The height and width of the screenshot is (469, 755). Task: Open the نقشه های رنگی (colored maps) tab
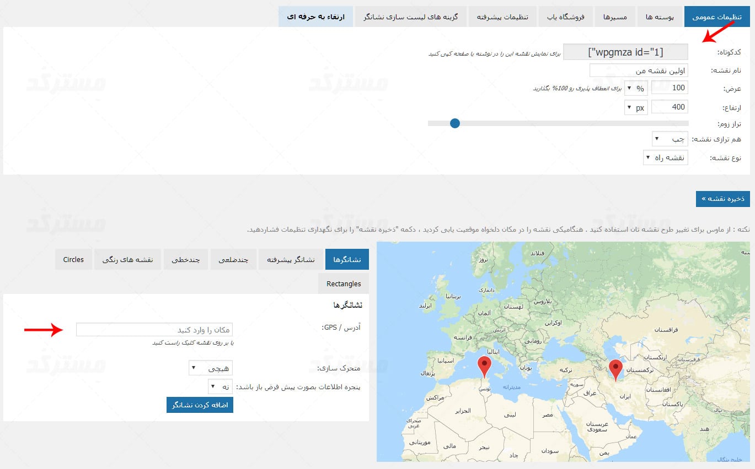pyautogui.click(x=127, y=259)
